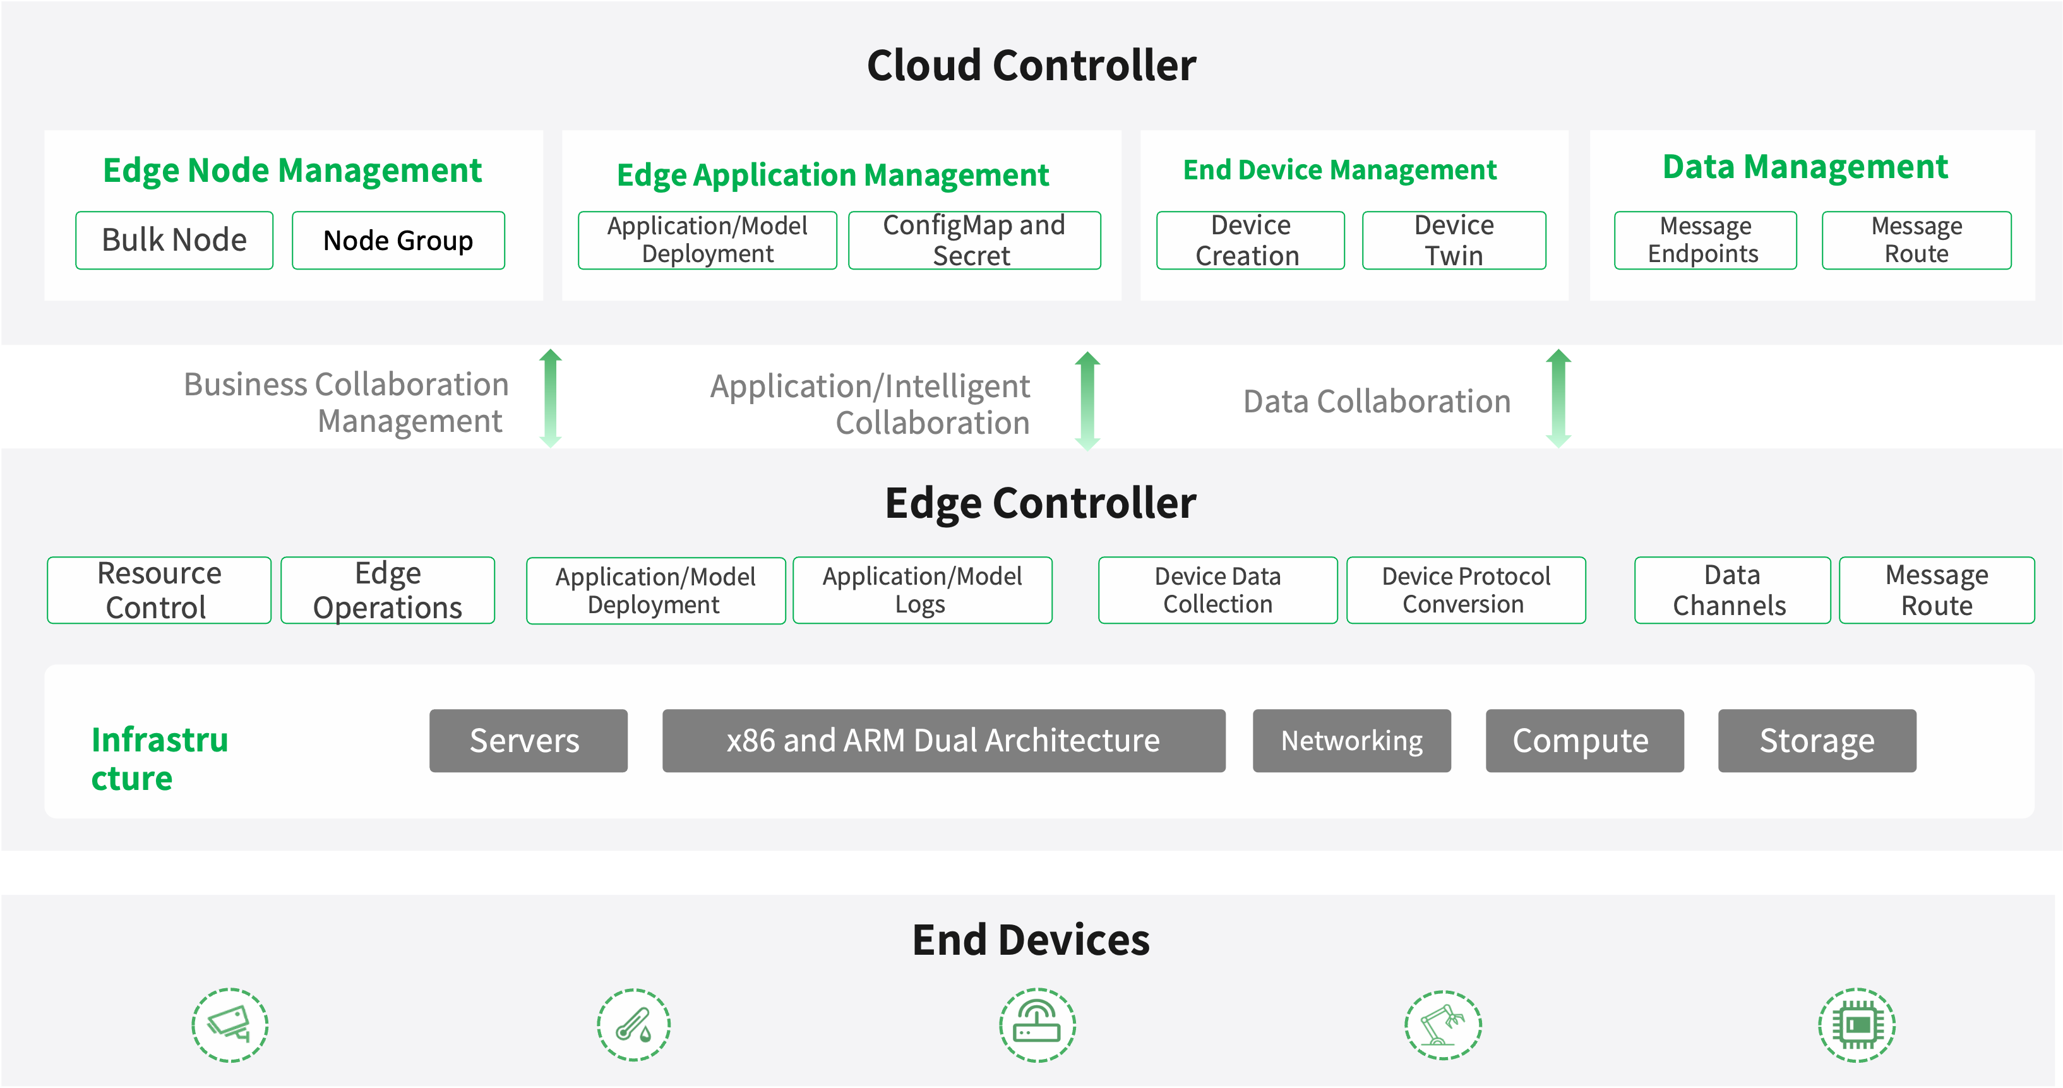Screen dimensions: 2063x1088
Task: Toggle the Bulk Node option
Action: (174, 239)
